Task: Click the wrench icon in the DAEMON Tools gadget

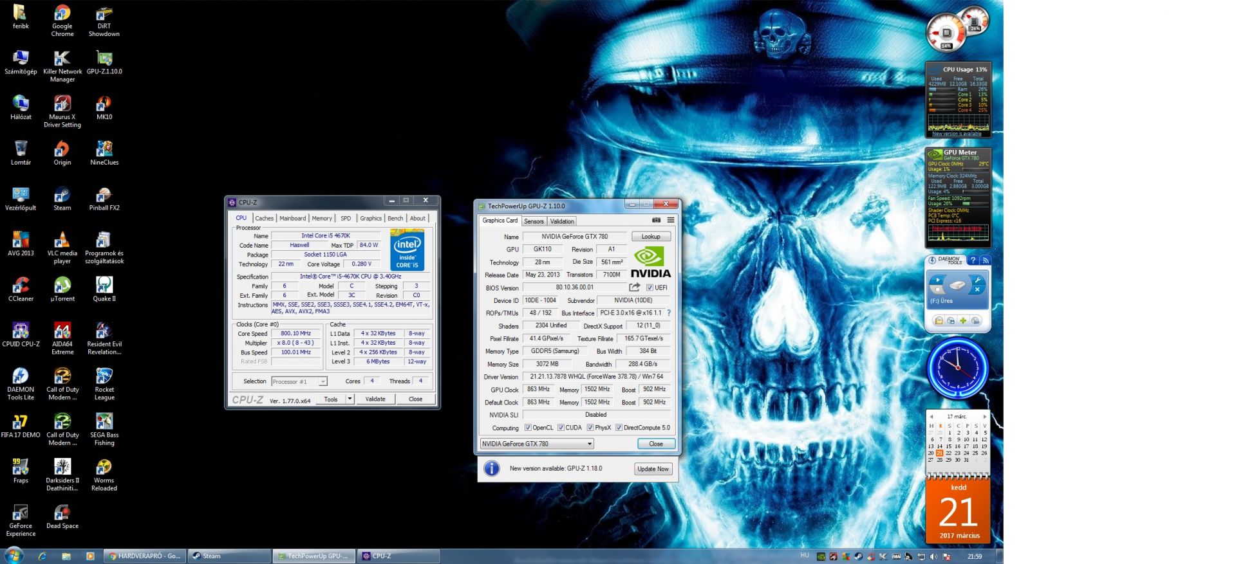Action: tap(977, 280)
